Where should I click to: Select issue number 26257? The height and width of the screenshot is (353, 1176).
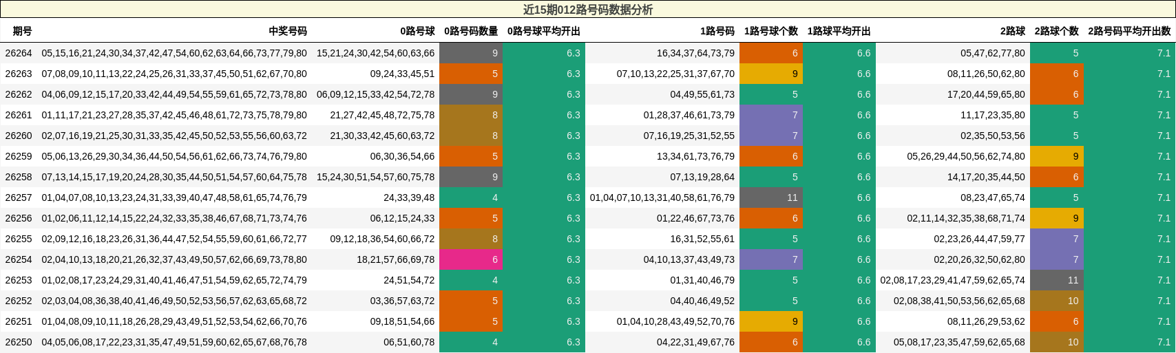tap(19, 197)
